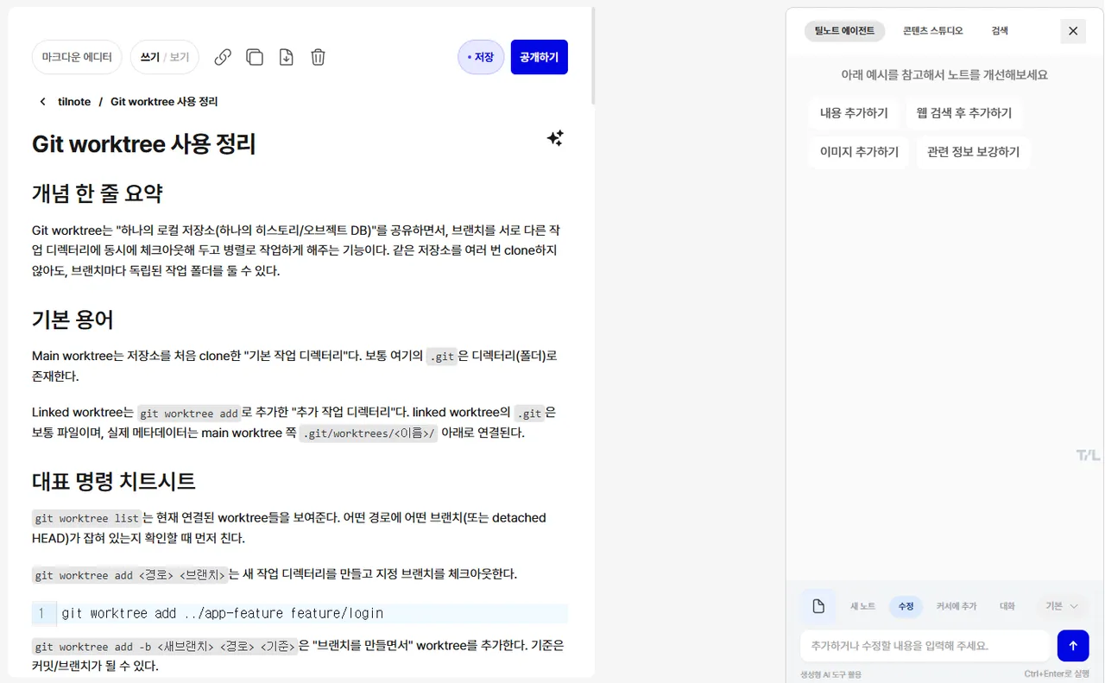
Task: Click the inline code .git/worktrees/<이름>/
Action: coord(369,433)
